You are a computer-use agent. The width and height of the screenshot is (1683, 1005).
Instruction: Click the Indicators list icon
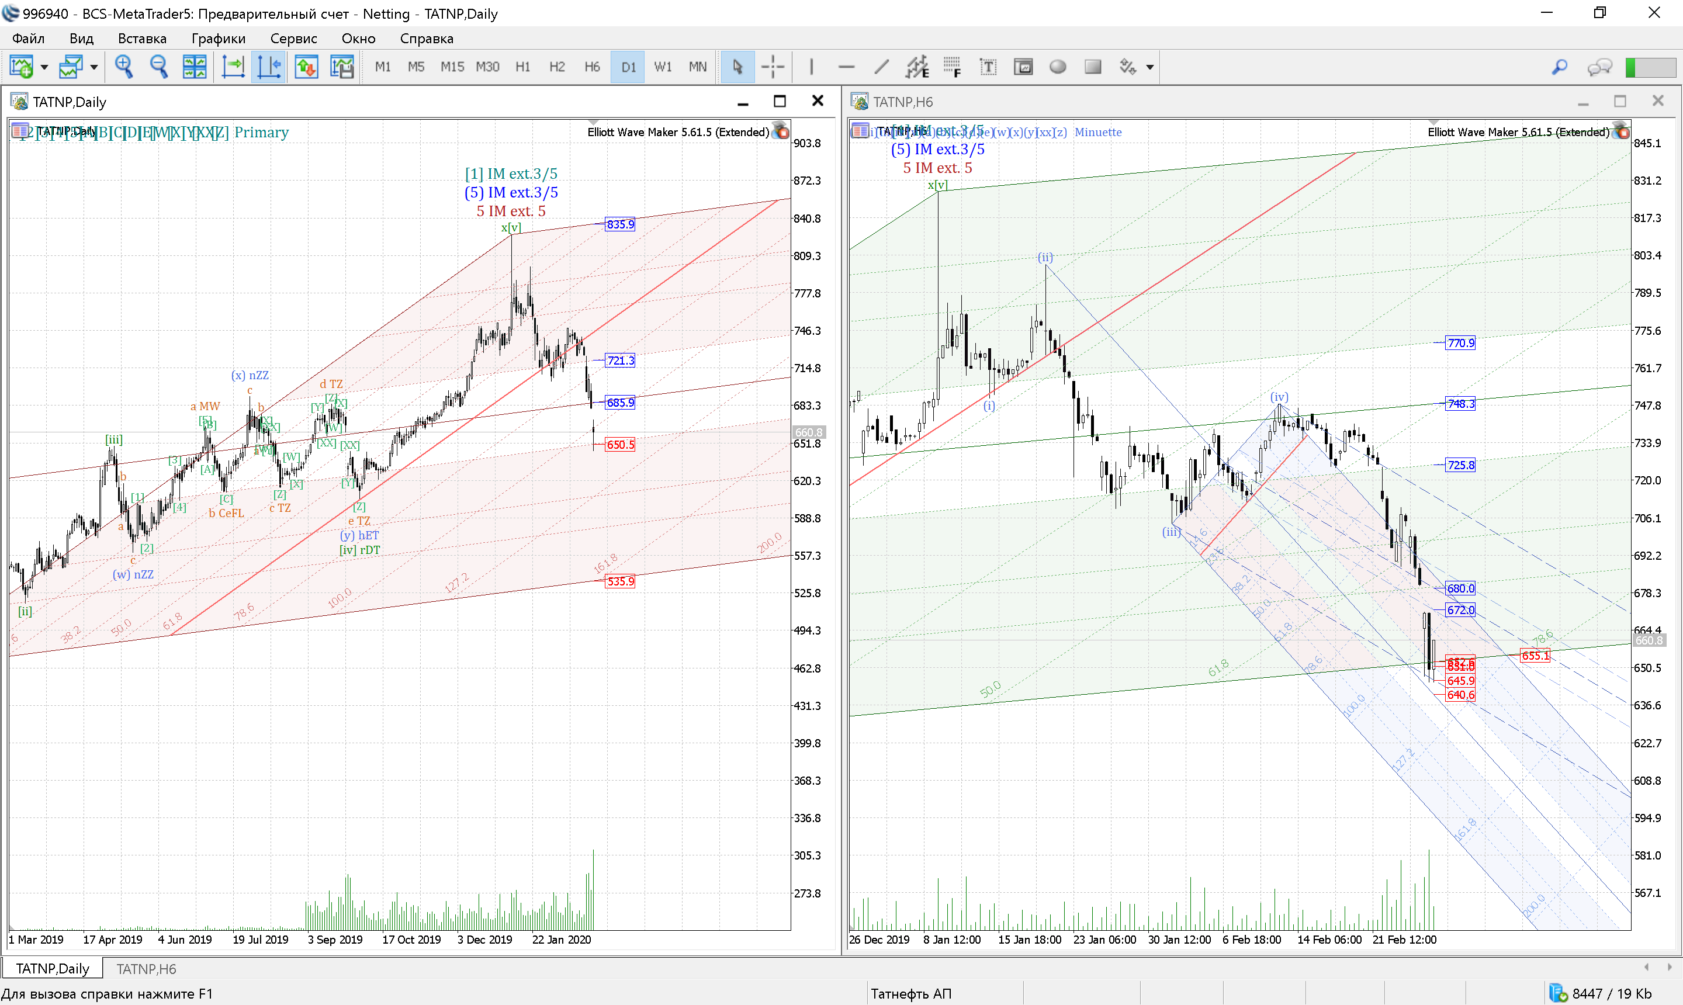pyautogui.click(x=306, y=67)
